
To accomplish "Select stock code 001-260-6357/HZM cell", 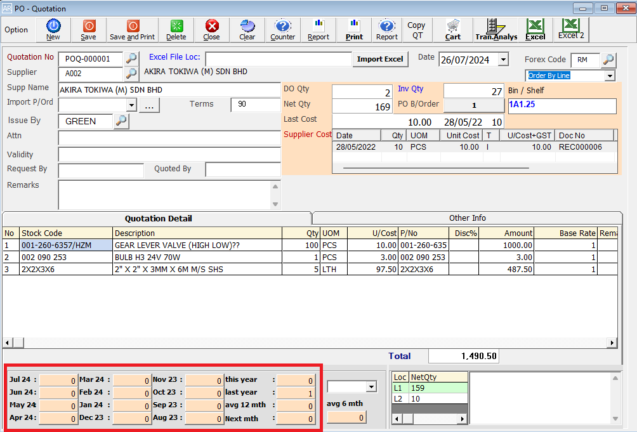I will coord(66,245).
